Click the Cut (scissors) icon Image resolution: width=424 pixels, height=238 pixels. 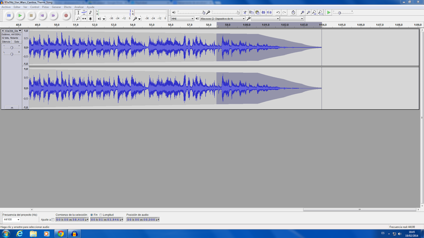coord(245,12)
